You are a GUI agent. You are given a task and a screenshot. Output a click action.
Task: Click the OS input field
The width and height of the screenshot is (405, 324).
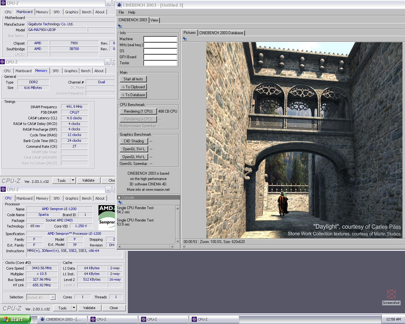pos(160,51)
